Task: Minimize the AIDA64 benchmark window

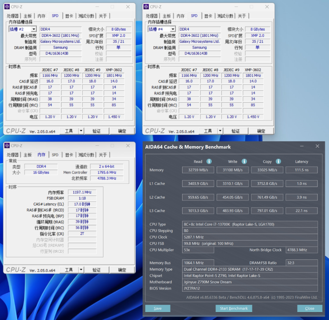Action: tap(302, 146)
